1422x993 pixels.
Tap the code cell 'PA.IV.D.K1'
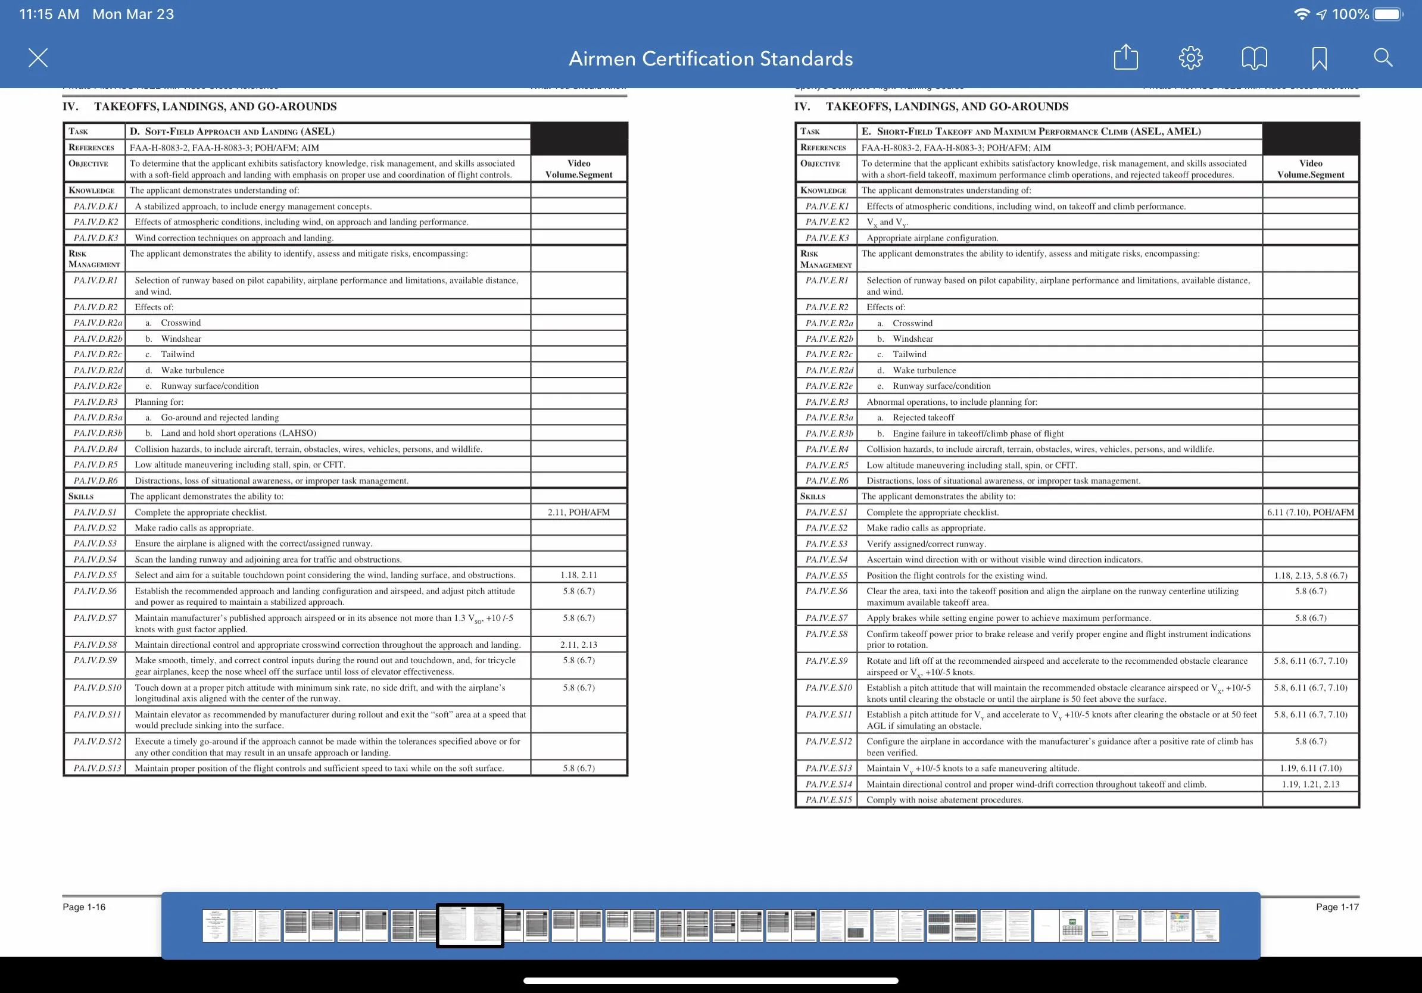[95, 206]
